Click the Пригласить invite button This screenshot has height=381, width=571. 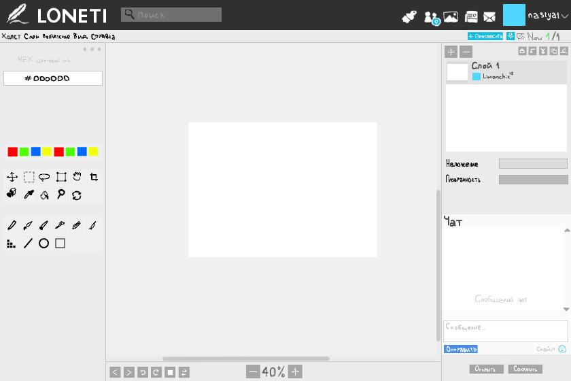[x=485, y=36]
